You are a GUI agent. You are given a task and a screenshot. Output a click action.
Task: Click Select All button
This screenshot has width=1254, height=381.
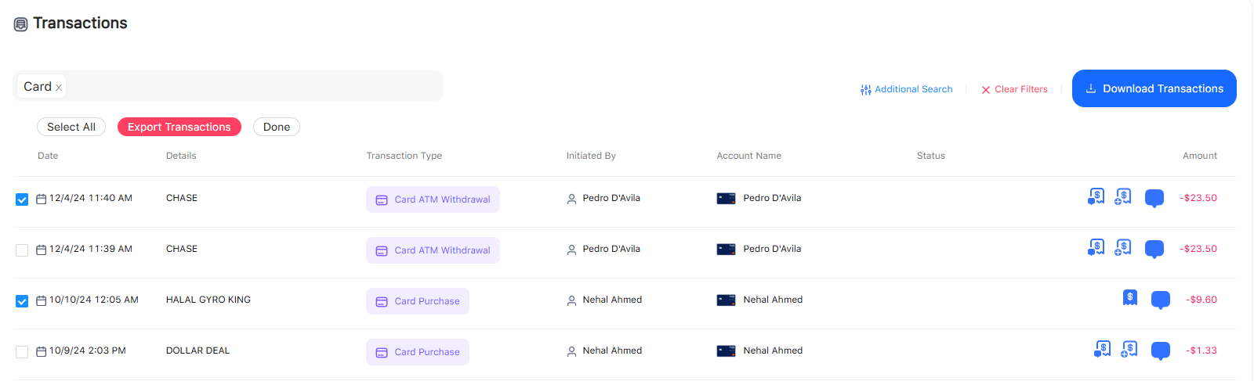[71, 127]
